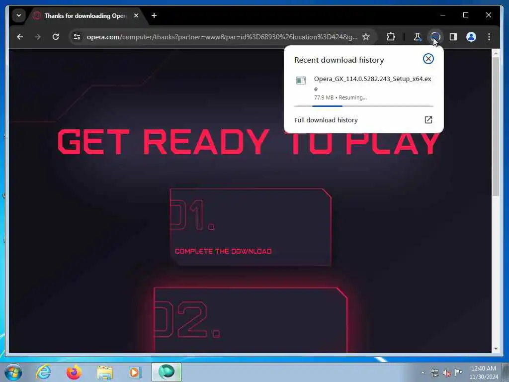The height and width of the screenshot is (382, 509).
Task: Open the Chrome profile avatar
Action: coord(471,37)
